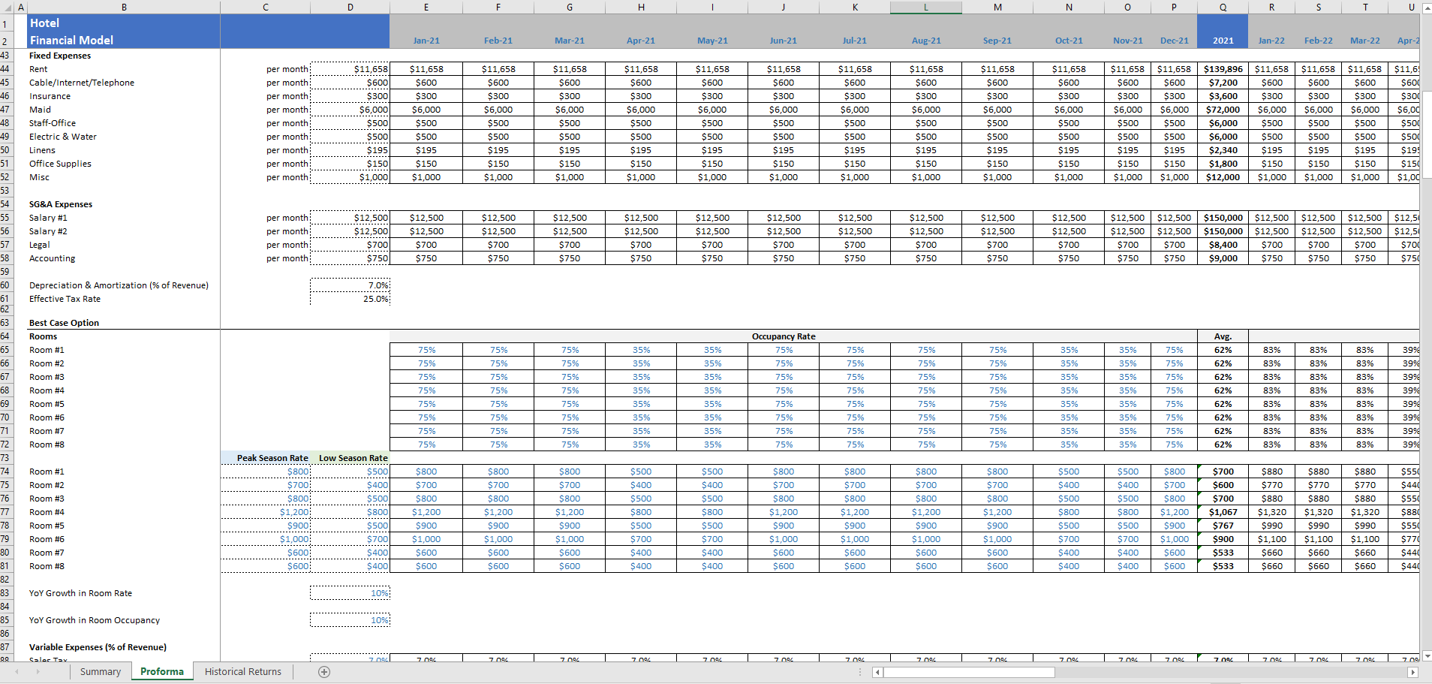Select Room #4 average rate $1,067
The height and width of the screenshot is (684, 1432).
1223,512
